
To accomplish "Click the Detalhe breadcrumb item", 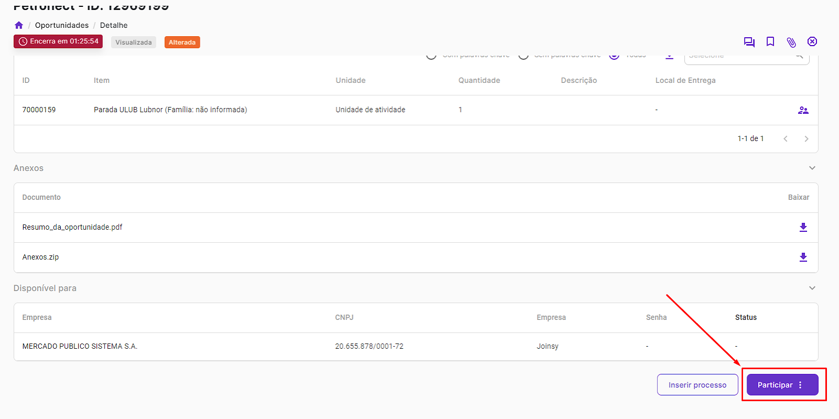I will click(x=114, y=25).
